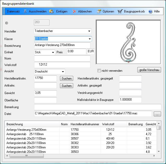Click the browse button next to Datei

tap(157, 114)
